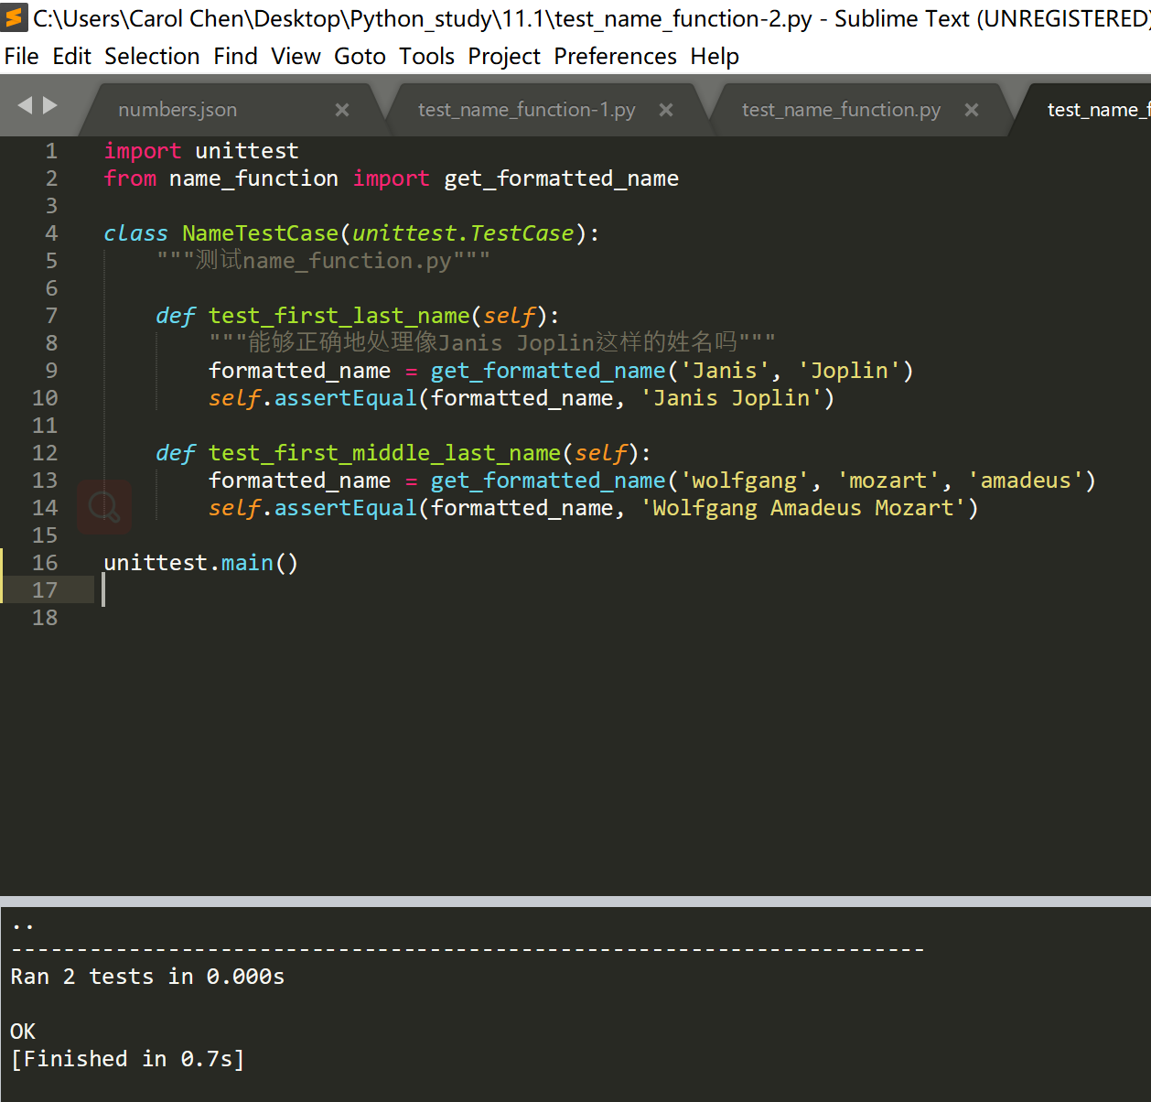Click the previous tab left arrow
1151x1102 pixels.
coord(25,105)
